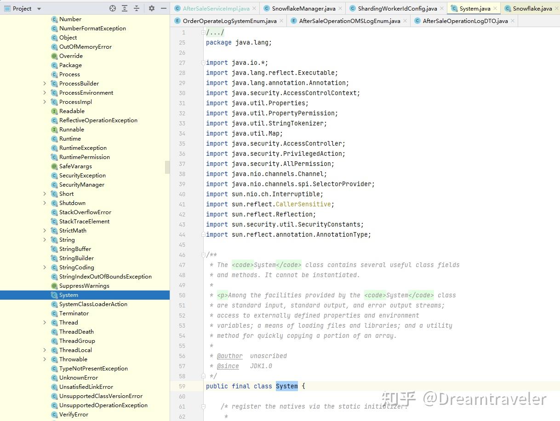Expand the ProcessBuilder tree node
The height and width of the screenshot is (421, 560).
(45, 83)
